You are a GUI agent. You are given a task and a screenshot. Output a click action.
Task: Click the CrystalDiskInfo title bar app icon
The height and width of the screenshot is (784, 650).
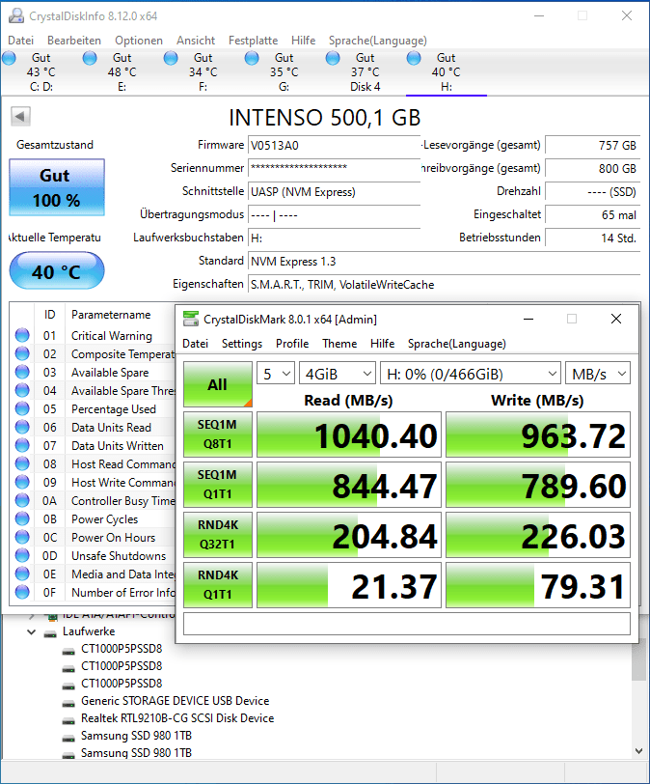(16, 16)
